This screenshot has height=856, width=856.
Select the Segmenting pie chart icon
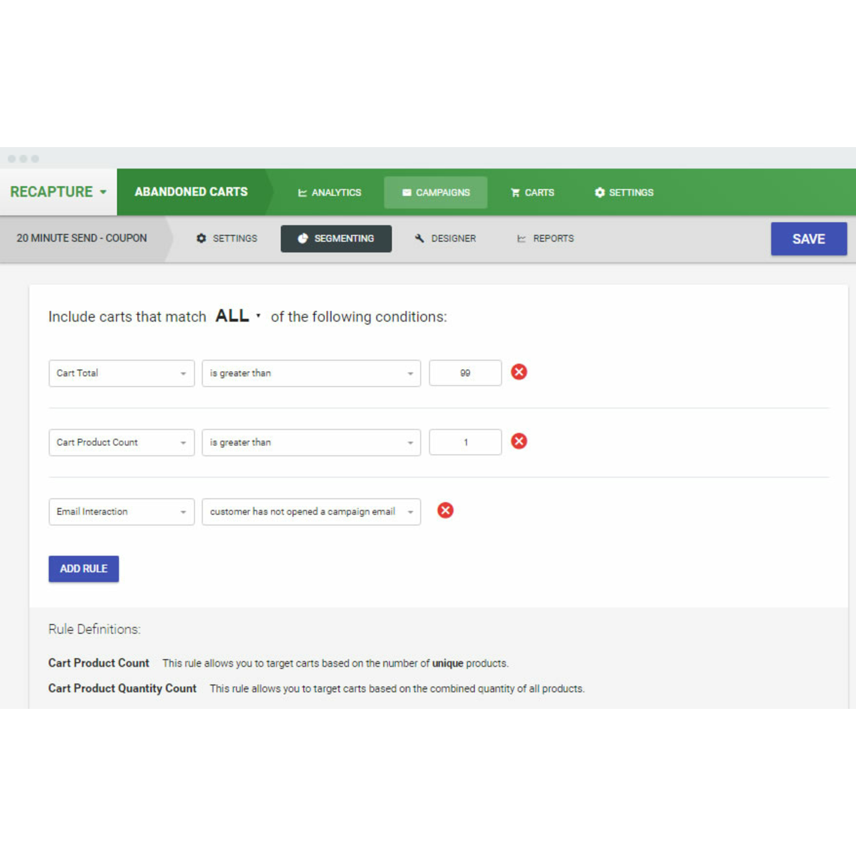(x=304, y=238)
